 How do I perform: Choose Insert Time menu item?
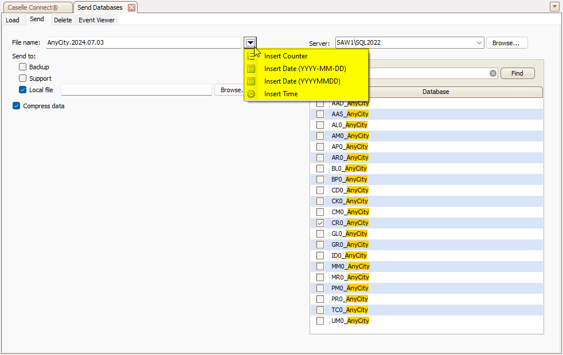pos(306,94)
